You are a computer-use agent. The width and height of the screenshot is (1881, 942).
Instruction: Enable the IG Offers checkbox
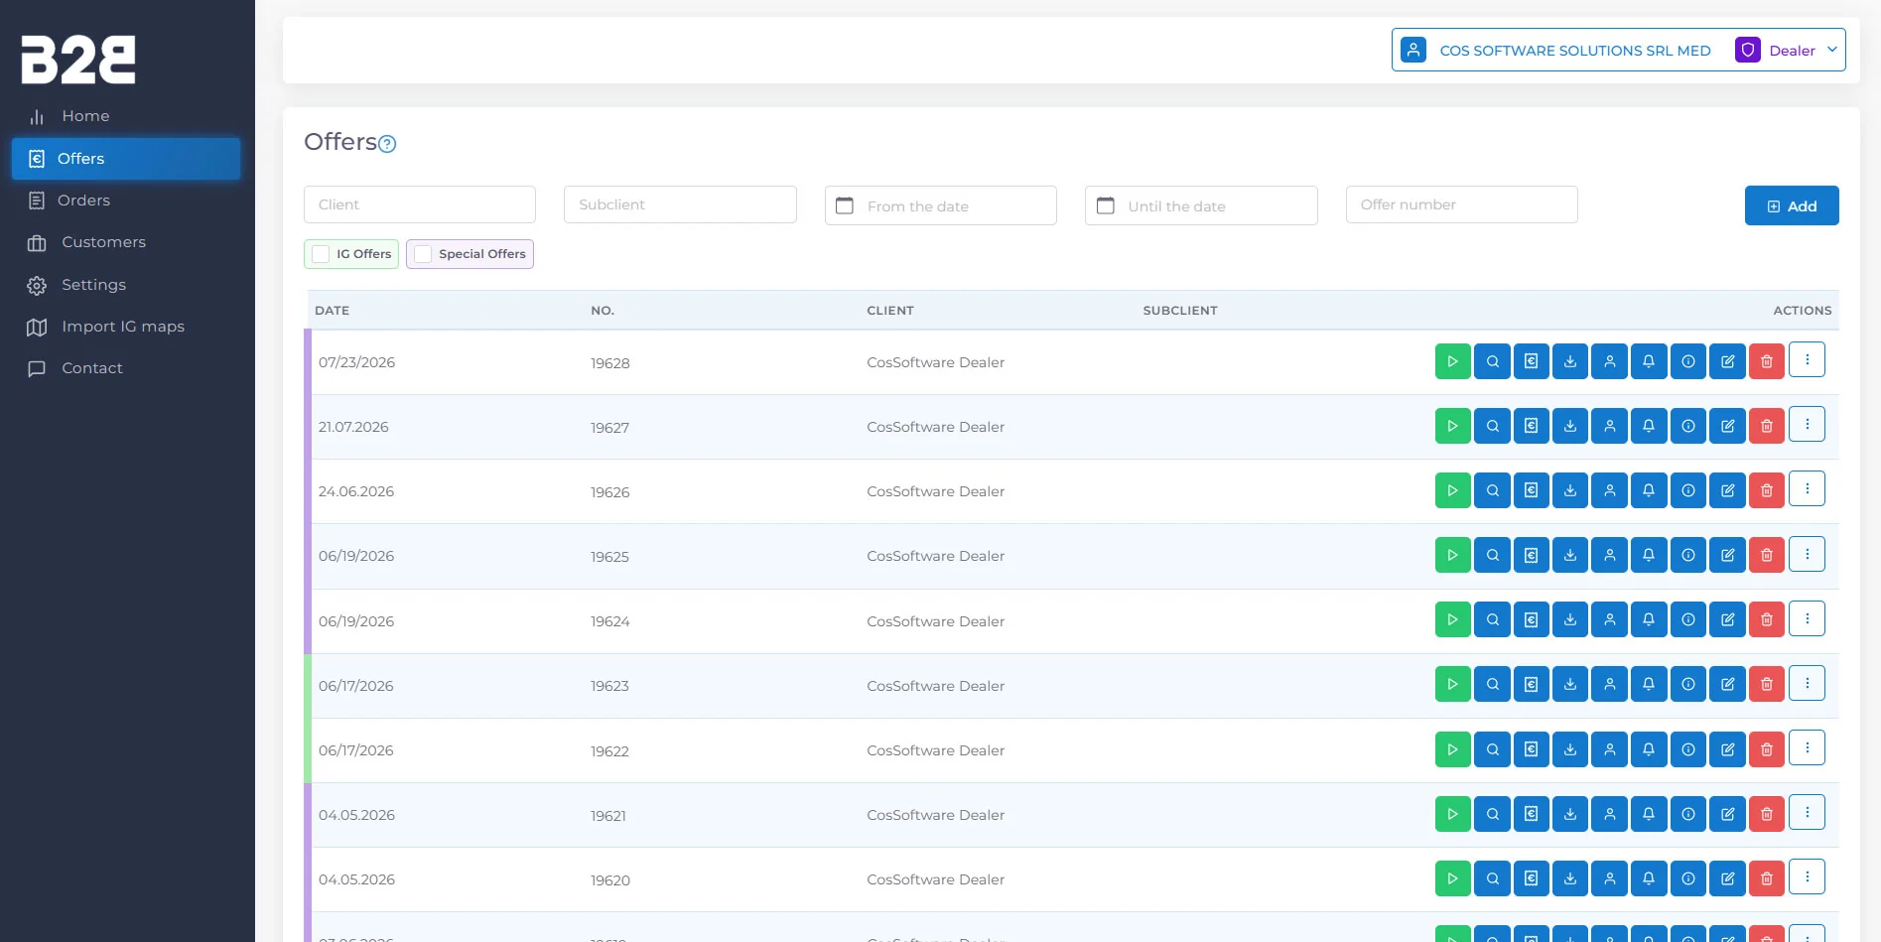pos(321,254)
